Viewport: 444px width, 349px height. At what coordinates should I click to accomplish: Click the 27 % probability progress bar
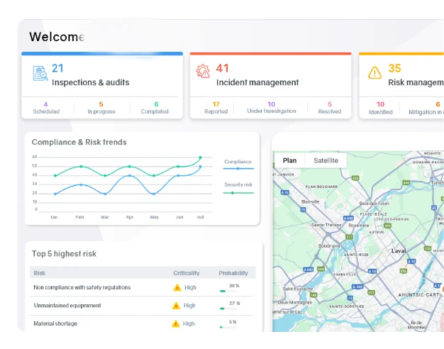click(228, 309)
